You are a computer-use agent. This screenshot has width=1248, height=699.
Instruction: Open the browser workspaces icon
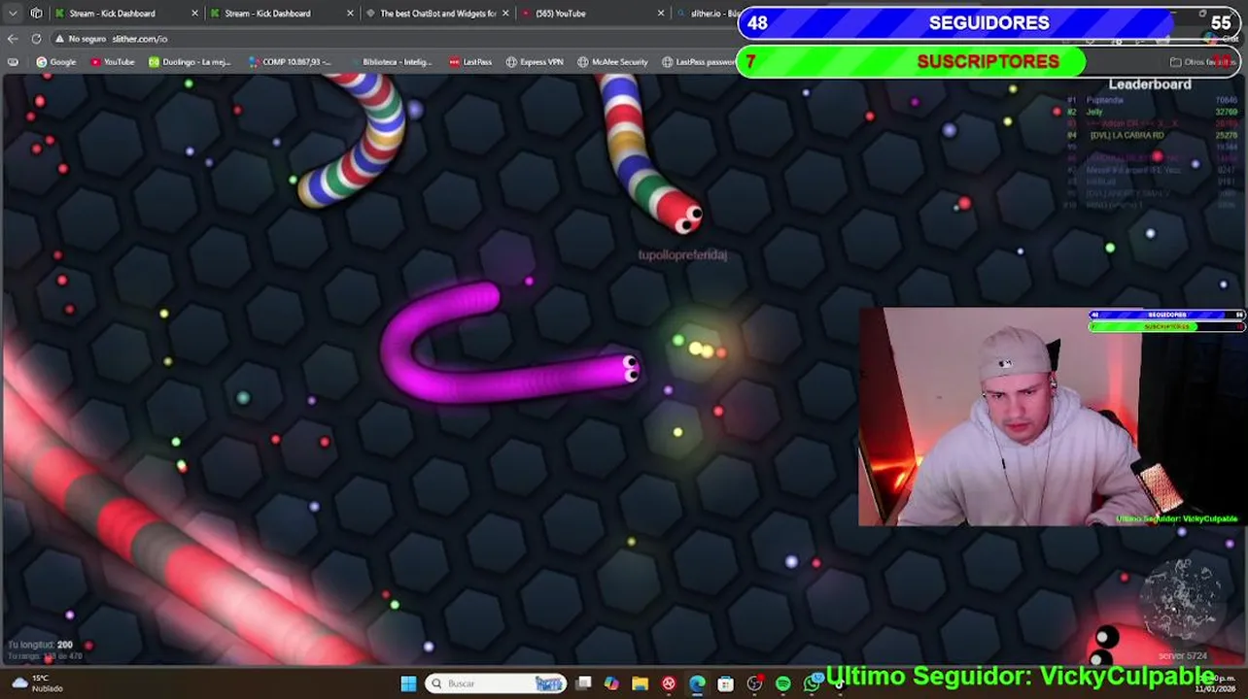click(36, 14)
